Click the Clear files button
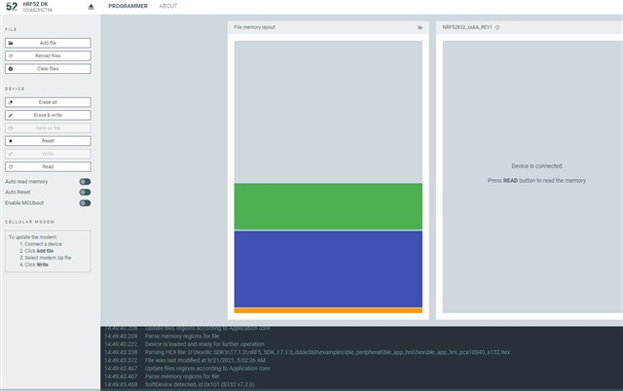The height and width of the screenshot is (391, 623). click(48, 69)
